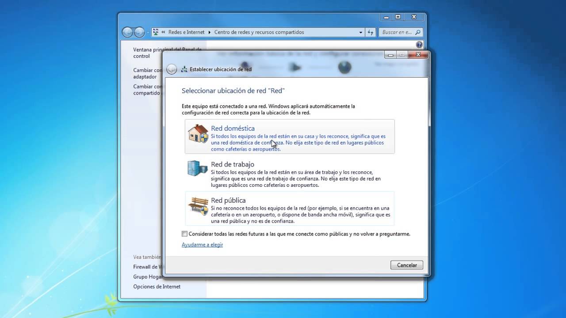Select Red pública title
This screenshot has width=566, height=318.
[228, 201]
